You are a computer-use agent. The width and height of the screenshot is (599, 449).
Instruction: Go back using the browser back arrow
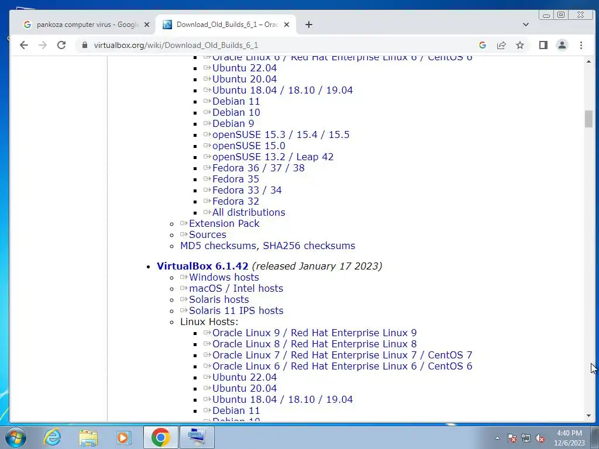tap(23, 45)
